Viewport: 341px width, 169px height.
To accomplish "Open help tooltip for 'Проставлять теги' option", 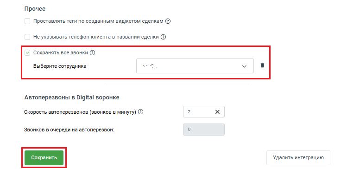I will 168,21.
